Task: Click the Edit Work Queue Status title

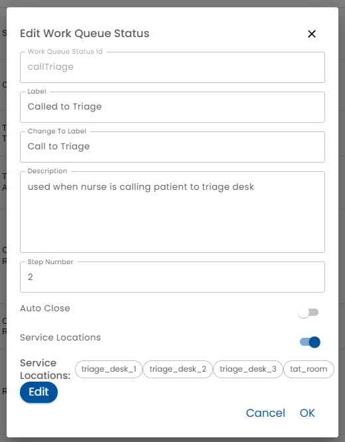Action: (84, 33)
